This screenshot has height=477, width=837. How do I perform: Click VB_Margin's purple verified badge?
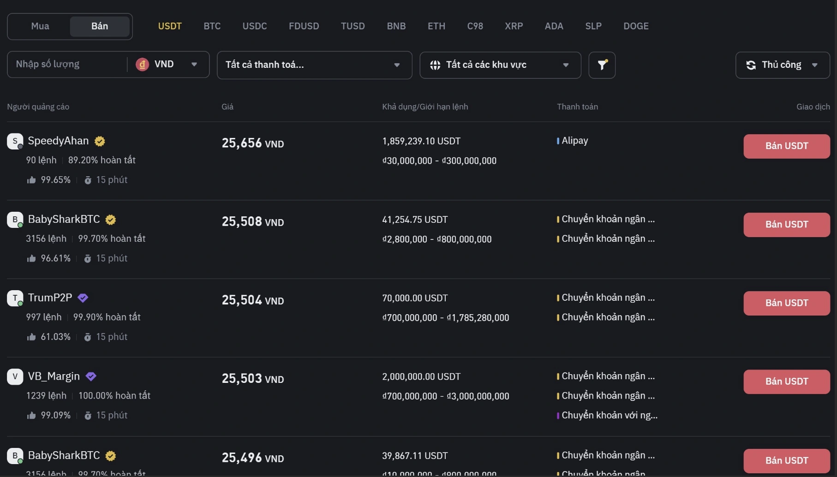(x=91, y=376)
